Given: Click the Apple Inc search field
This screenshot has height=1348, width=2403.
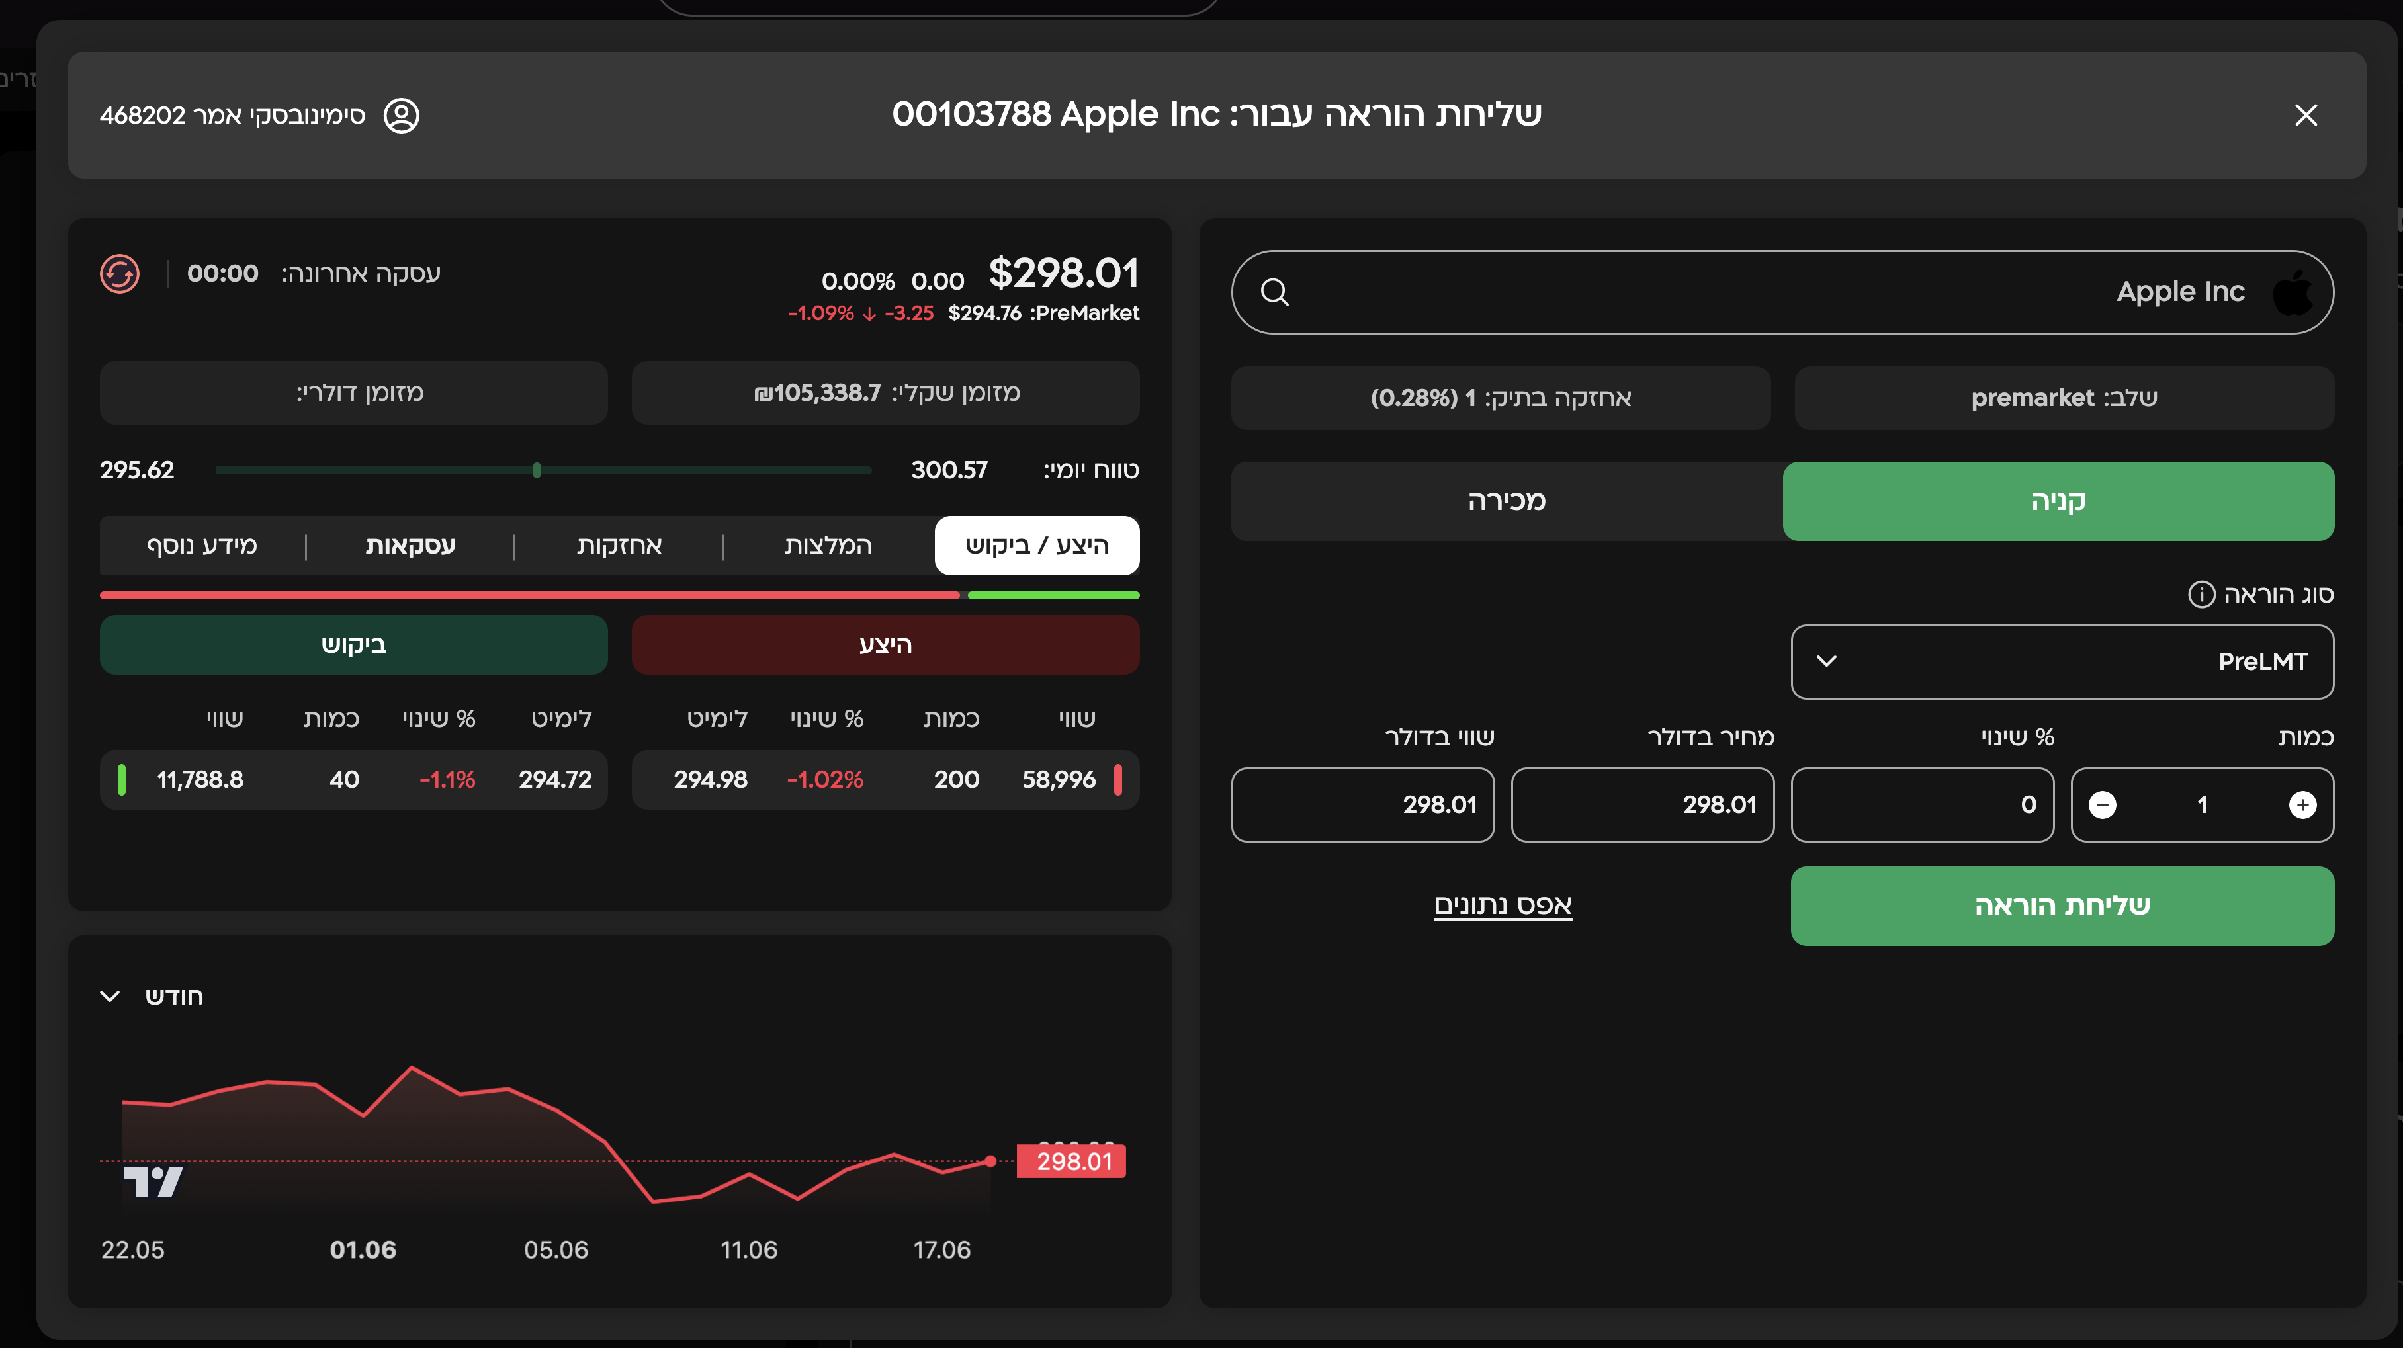Looking at the screenshot, I should (x=1782, y=292).
